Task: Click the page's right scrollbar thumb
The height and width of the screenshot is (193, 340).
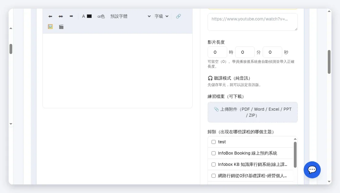Action: [329, 62]
